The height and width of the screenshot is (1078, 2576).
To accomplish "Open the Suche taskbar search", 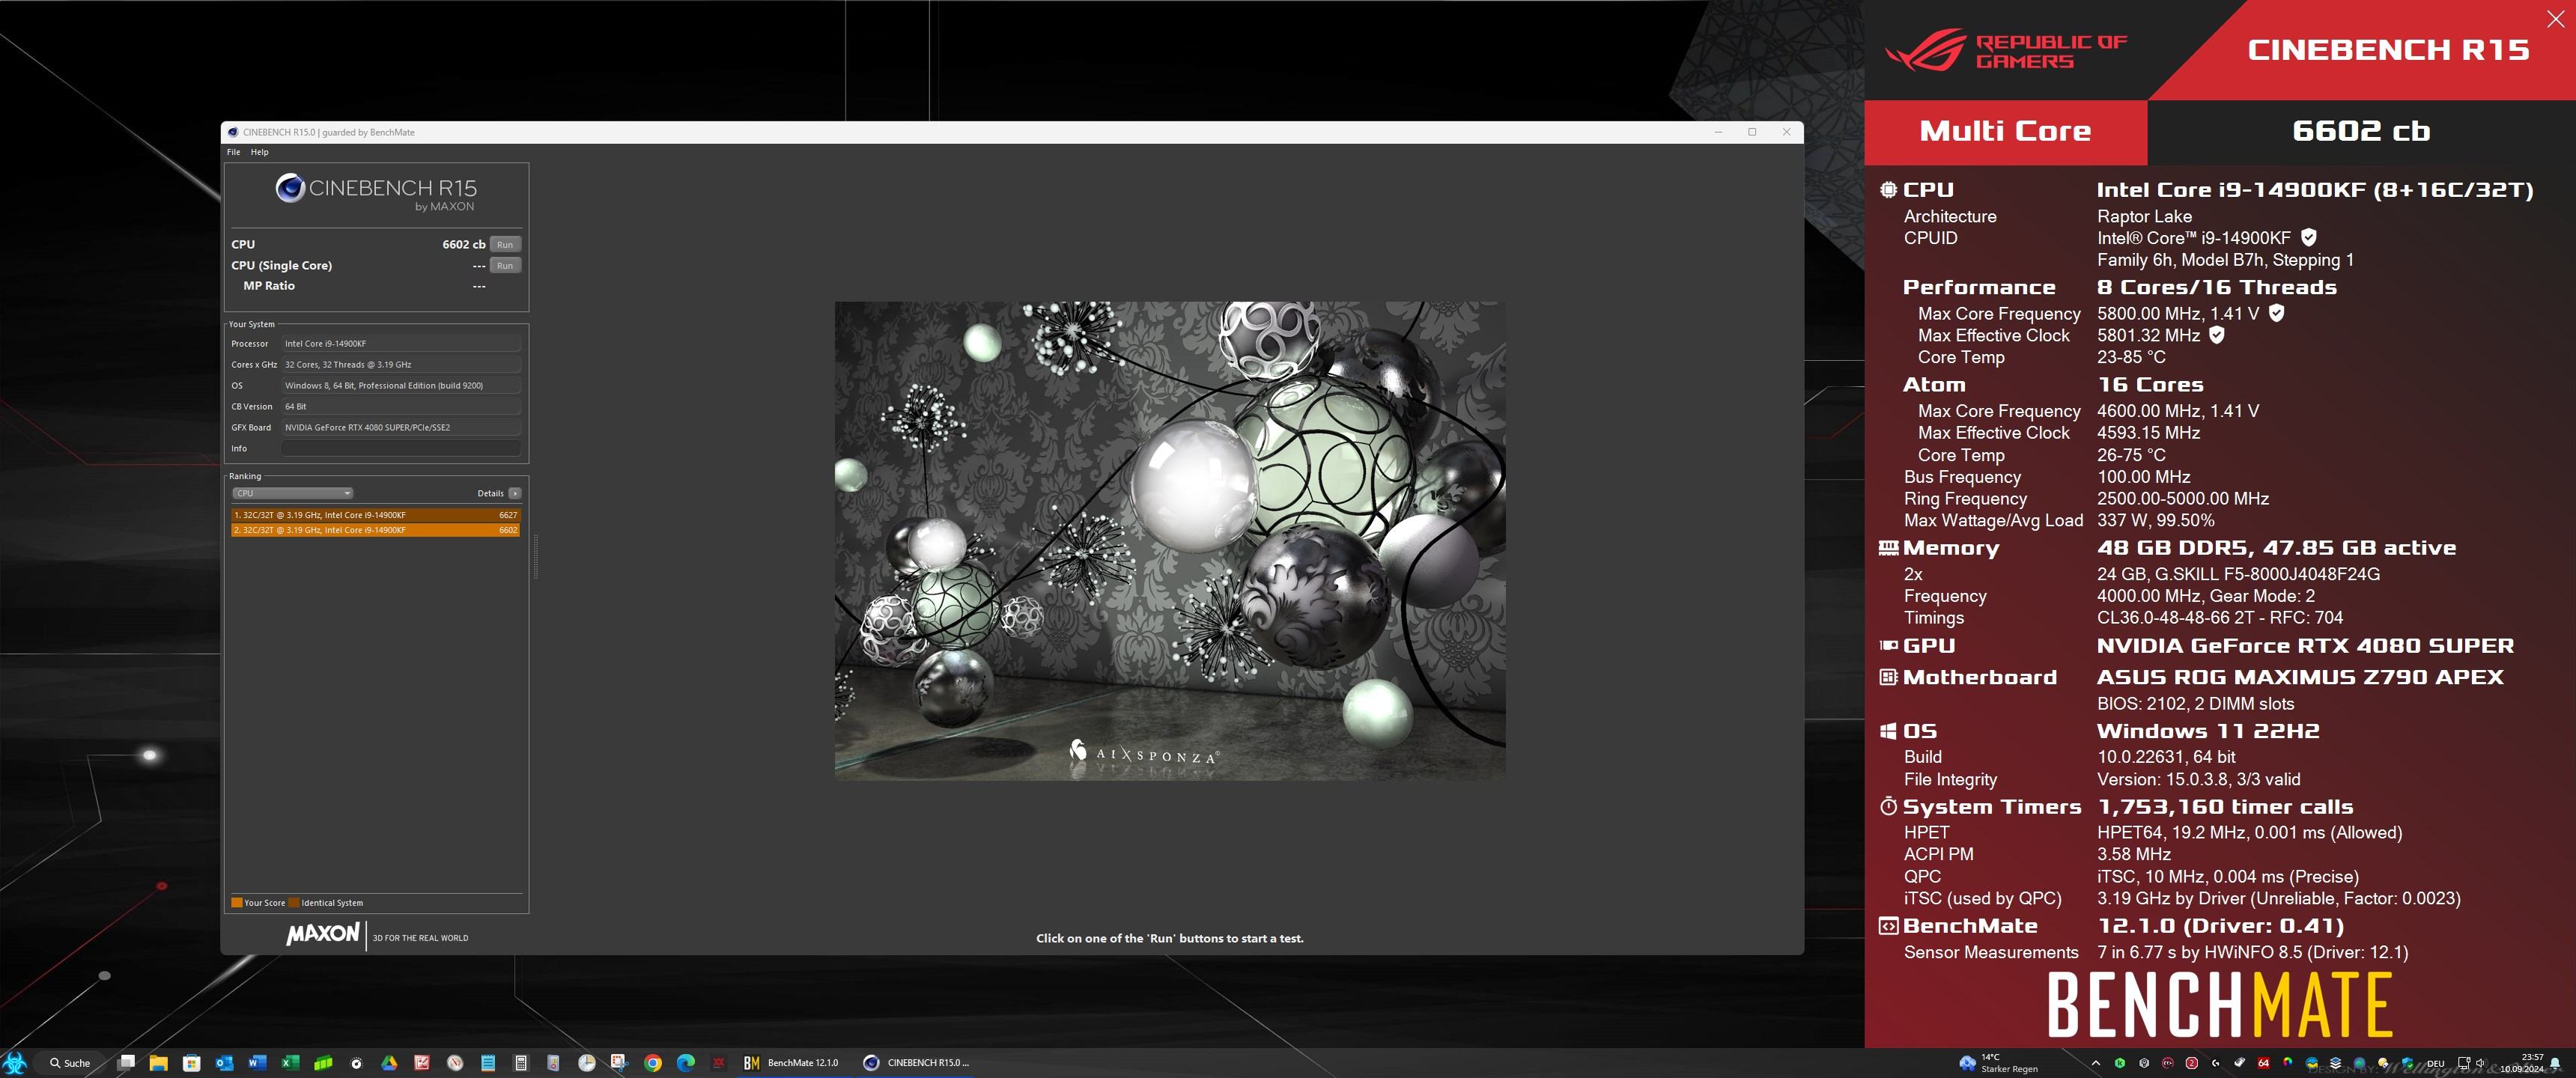I will tap(70, 1063).
